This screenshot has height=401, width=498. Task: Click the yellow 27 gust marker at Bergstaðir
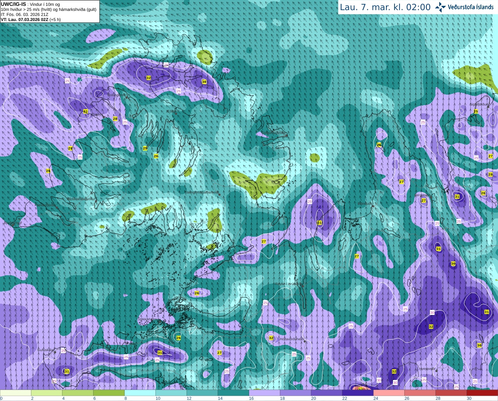pos(424,201)
